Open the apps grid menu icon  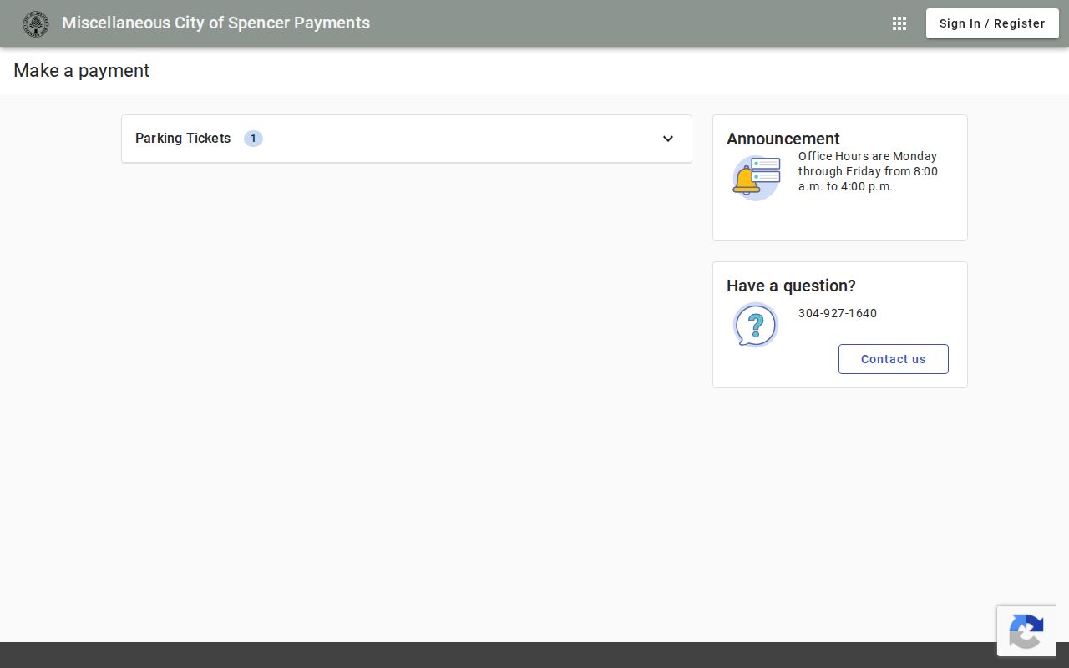(x=899, y=23)
